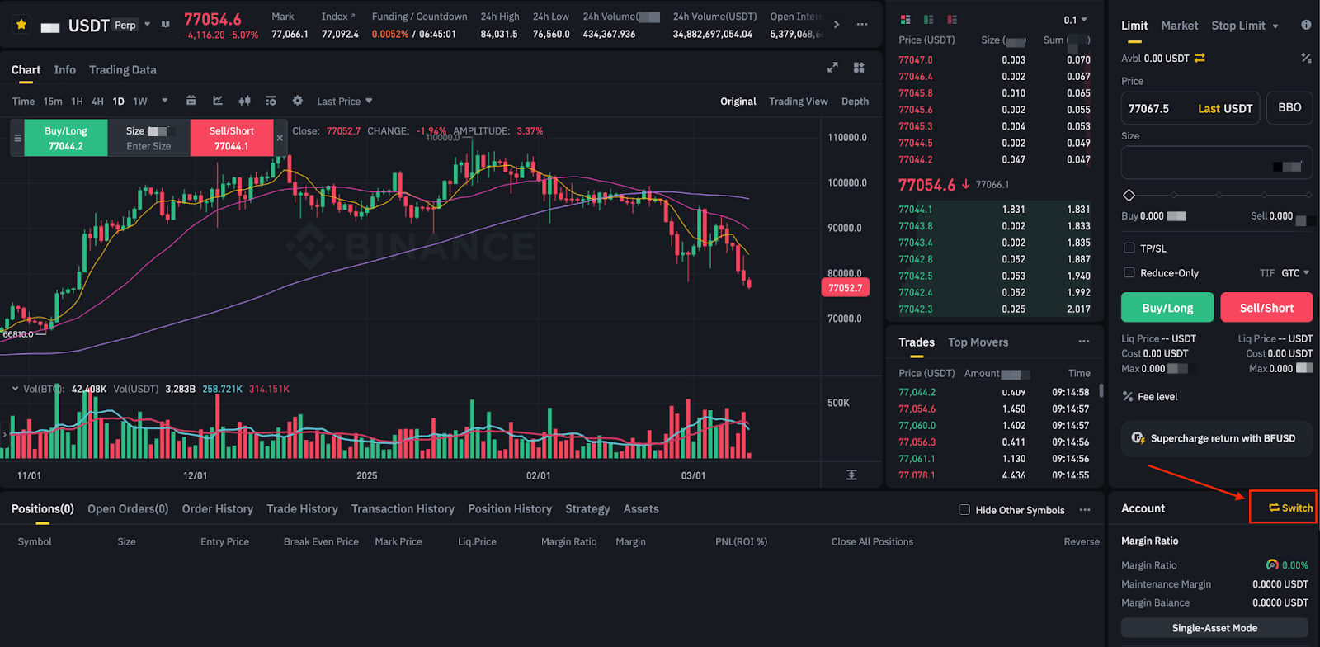Expand the Stop Limit order type dropdown
1320x647 pixels.
coord(1275,26)
